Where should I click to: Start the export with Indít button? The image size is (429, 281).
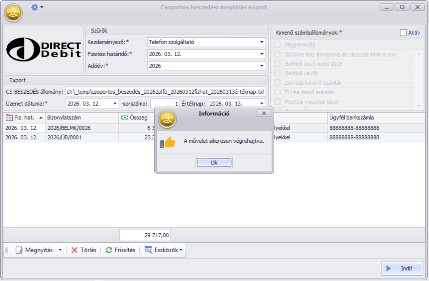(402, 268)
